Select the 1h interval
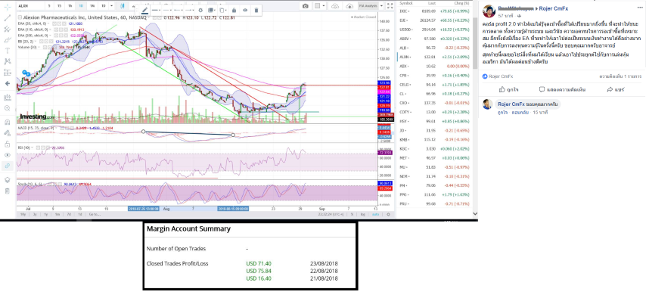This screenshot has width=646, height=292. click(70, 6)
